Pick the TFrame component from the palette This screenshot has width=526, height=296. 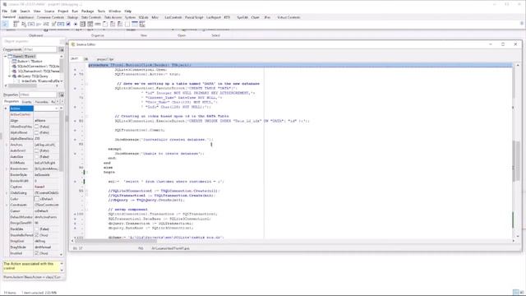(135, 24)
